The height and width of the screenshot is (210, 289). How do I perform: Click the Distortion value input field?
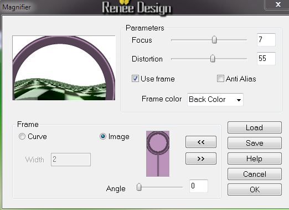(x=266, y=59)
